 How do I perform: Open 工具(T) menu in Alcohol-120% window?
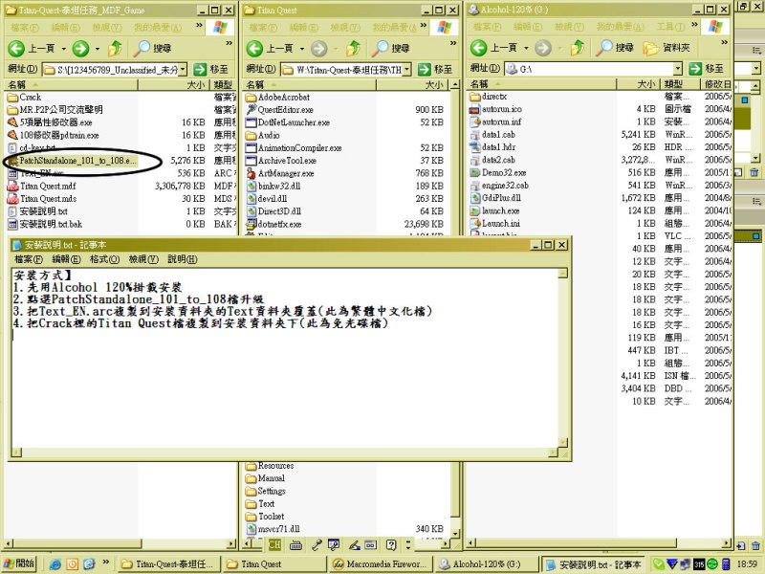[670, 27]
